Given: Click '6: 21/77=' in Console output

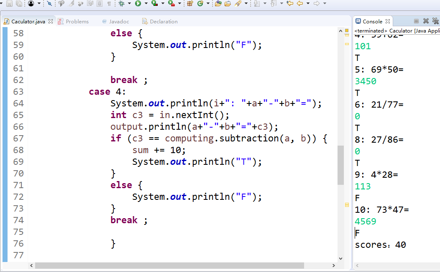Looking at the screenshot, I should pyautogui.click(x=379, y=105).
